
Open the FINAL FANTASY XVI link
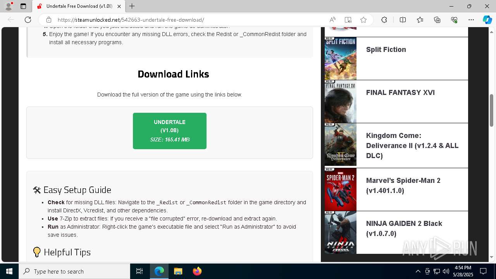400,93
